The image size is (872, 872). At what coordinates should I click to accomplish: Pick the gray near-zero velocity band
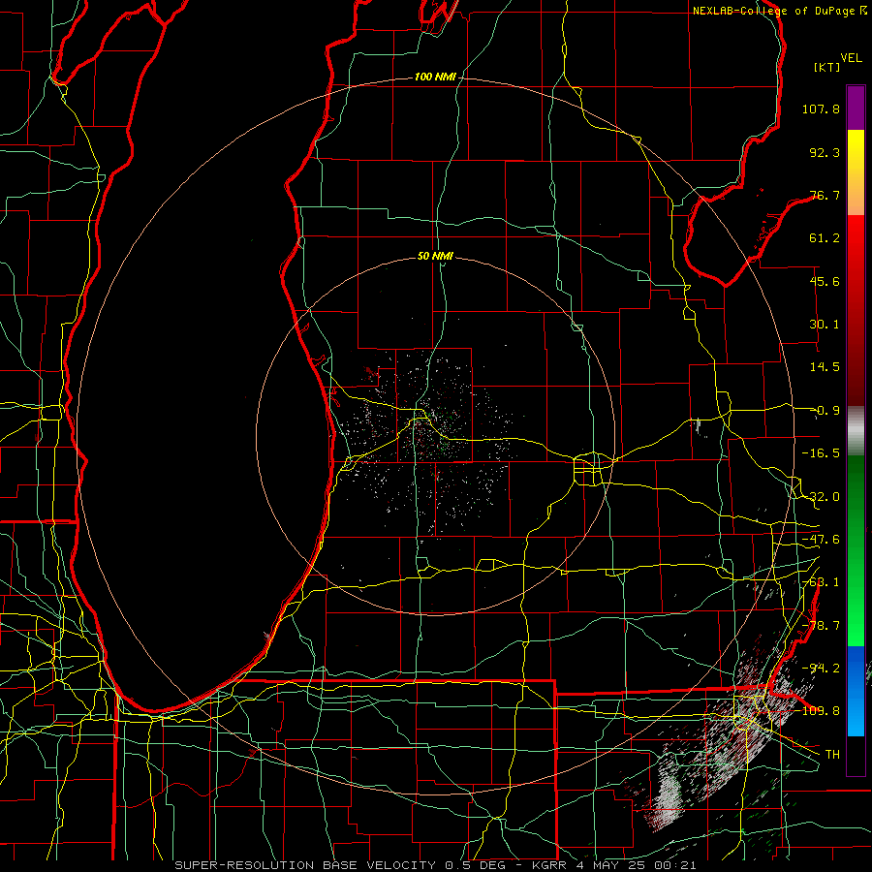pyautogui.click(x=856, y=431)
